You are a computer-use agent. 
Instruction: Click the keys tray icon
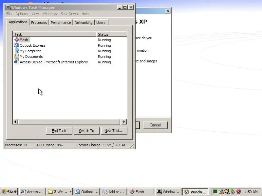pyautogui.click(x=227, y=192)
